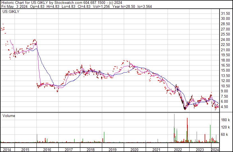The image size is (233, 152).
Task: Select the 2017 year marker on timeline
Action: pos(69,150)
